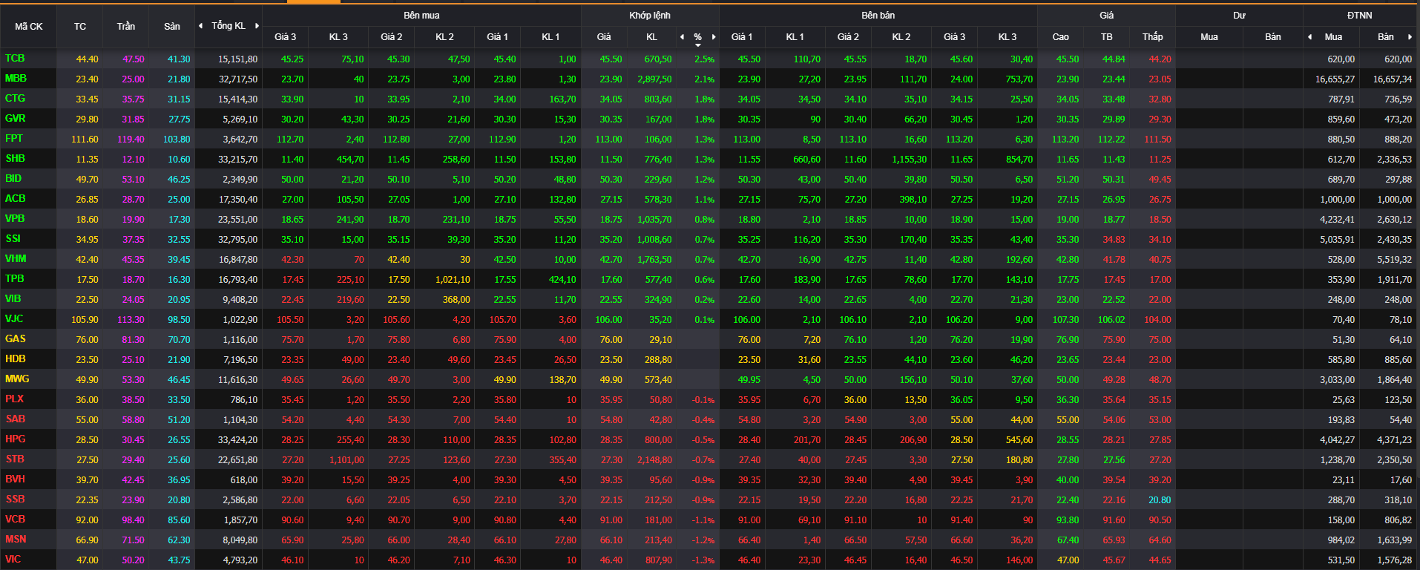Open the BVH stock symbol
The image size is (1420, 570).
[15, 479]
